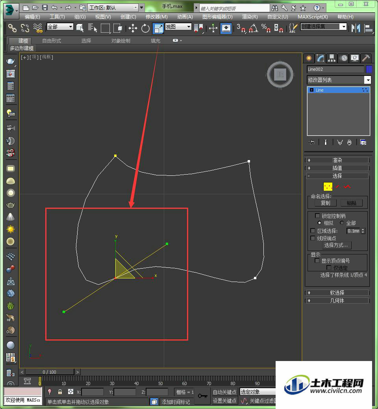Click the blue object color swatch
This screenshot has height=409, width=378.
click(x=369, y=69)
